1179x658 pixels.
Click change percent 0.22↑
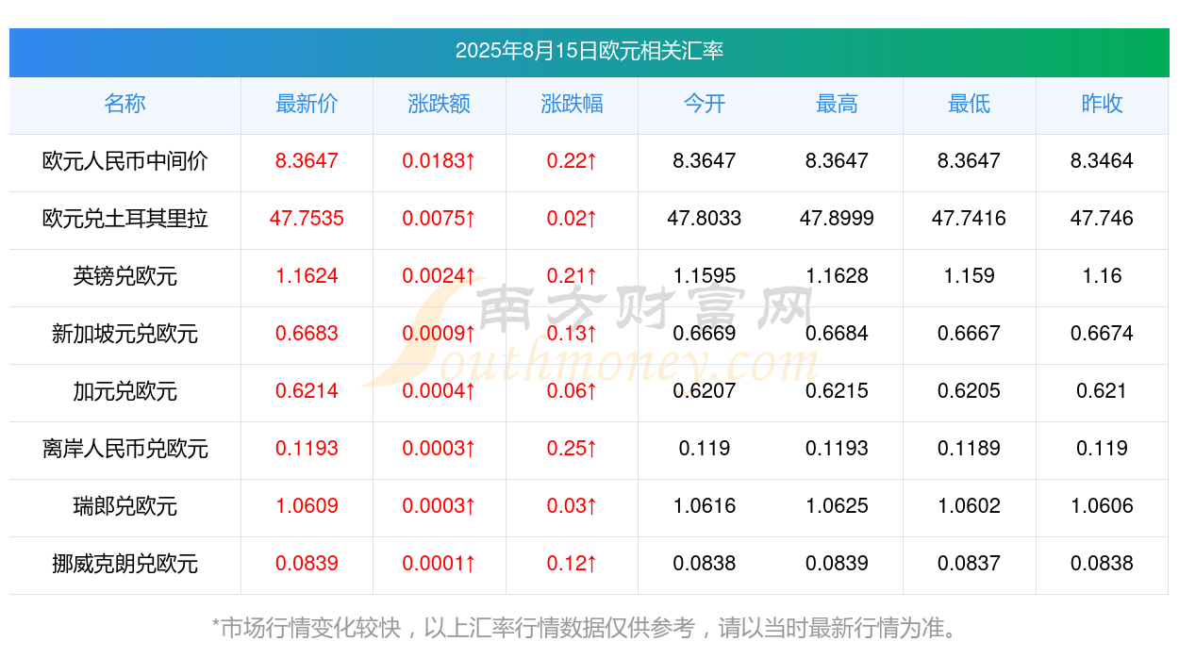[x=572, y=161]
